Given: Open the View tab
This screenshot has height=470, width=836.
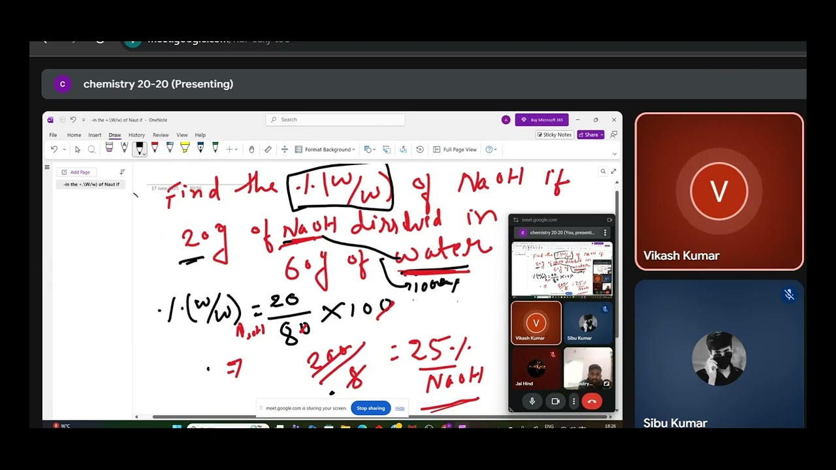Looking at the screenshot, I should [182, 135].
